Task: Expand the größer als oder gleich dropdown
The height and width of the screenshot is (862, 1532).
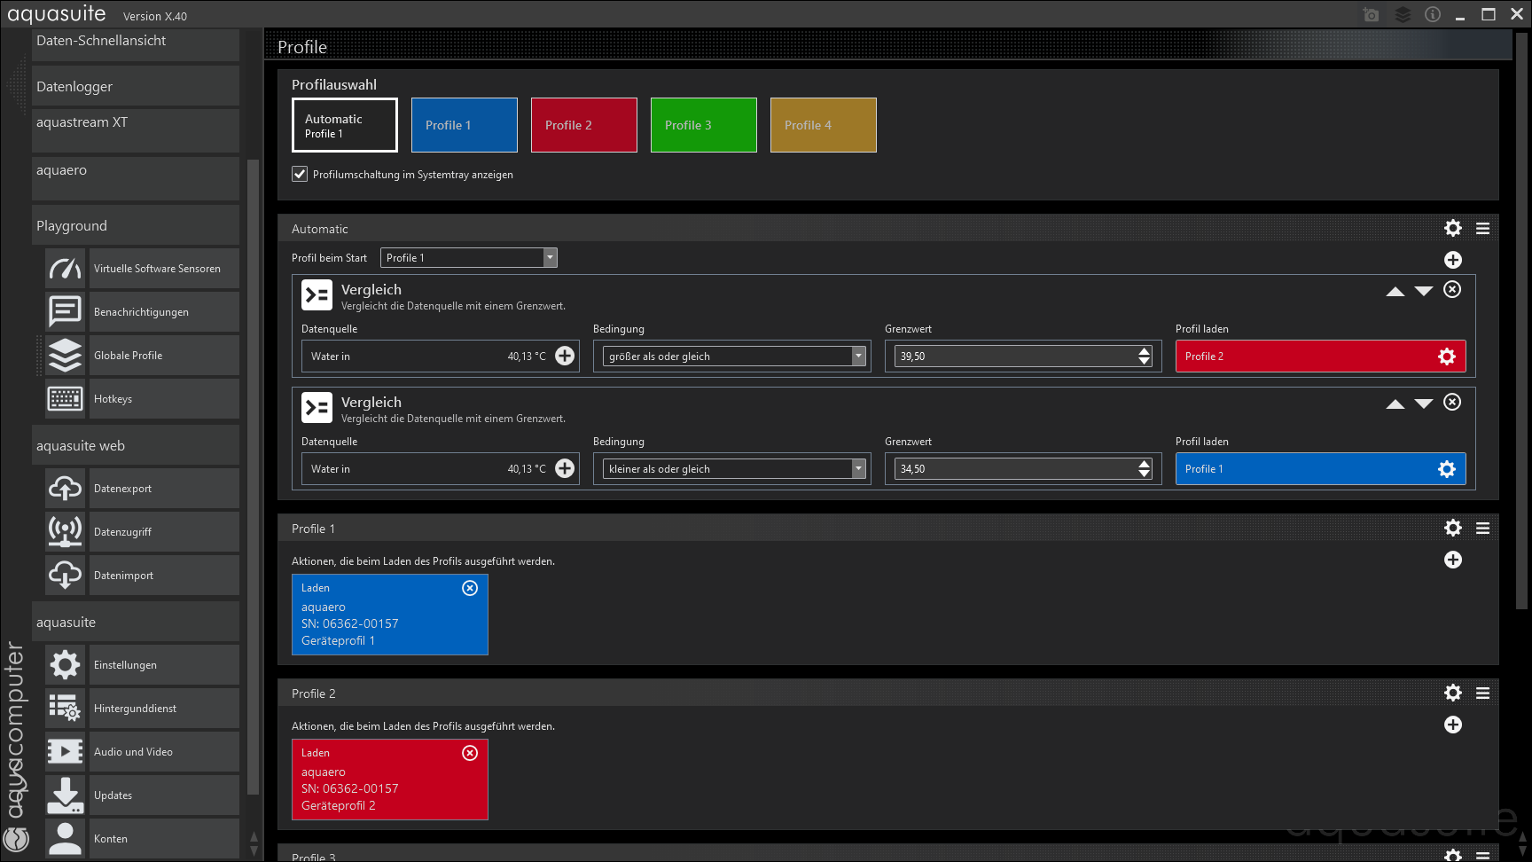Action: point(857,357)
